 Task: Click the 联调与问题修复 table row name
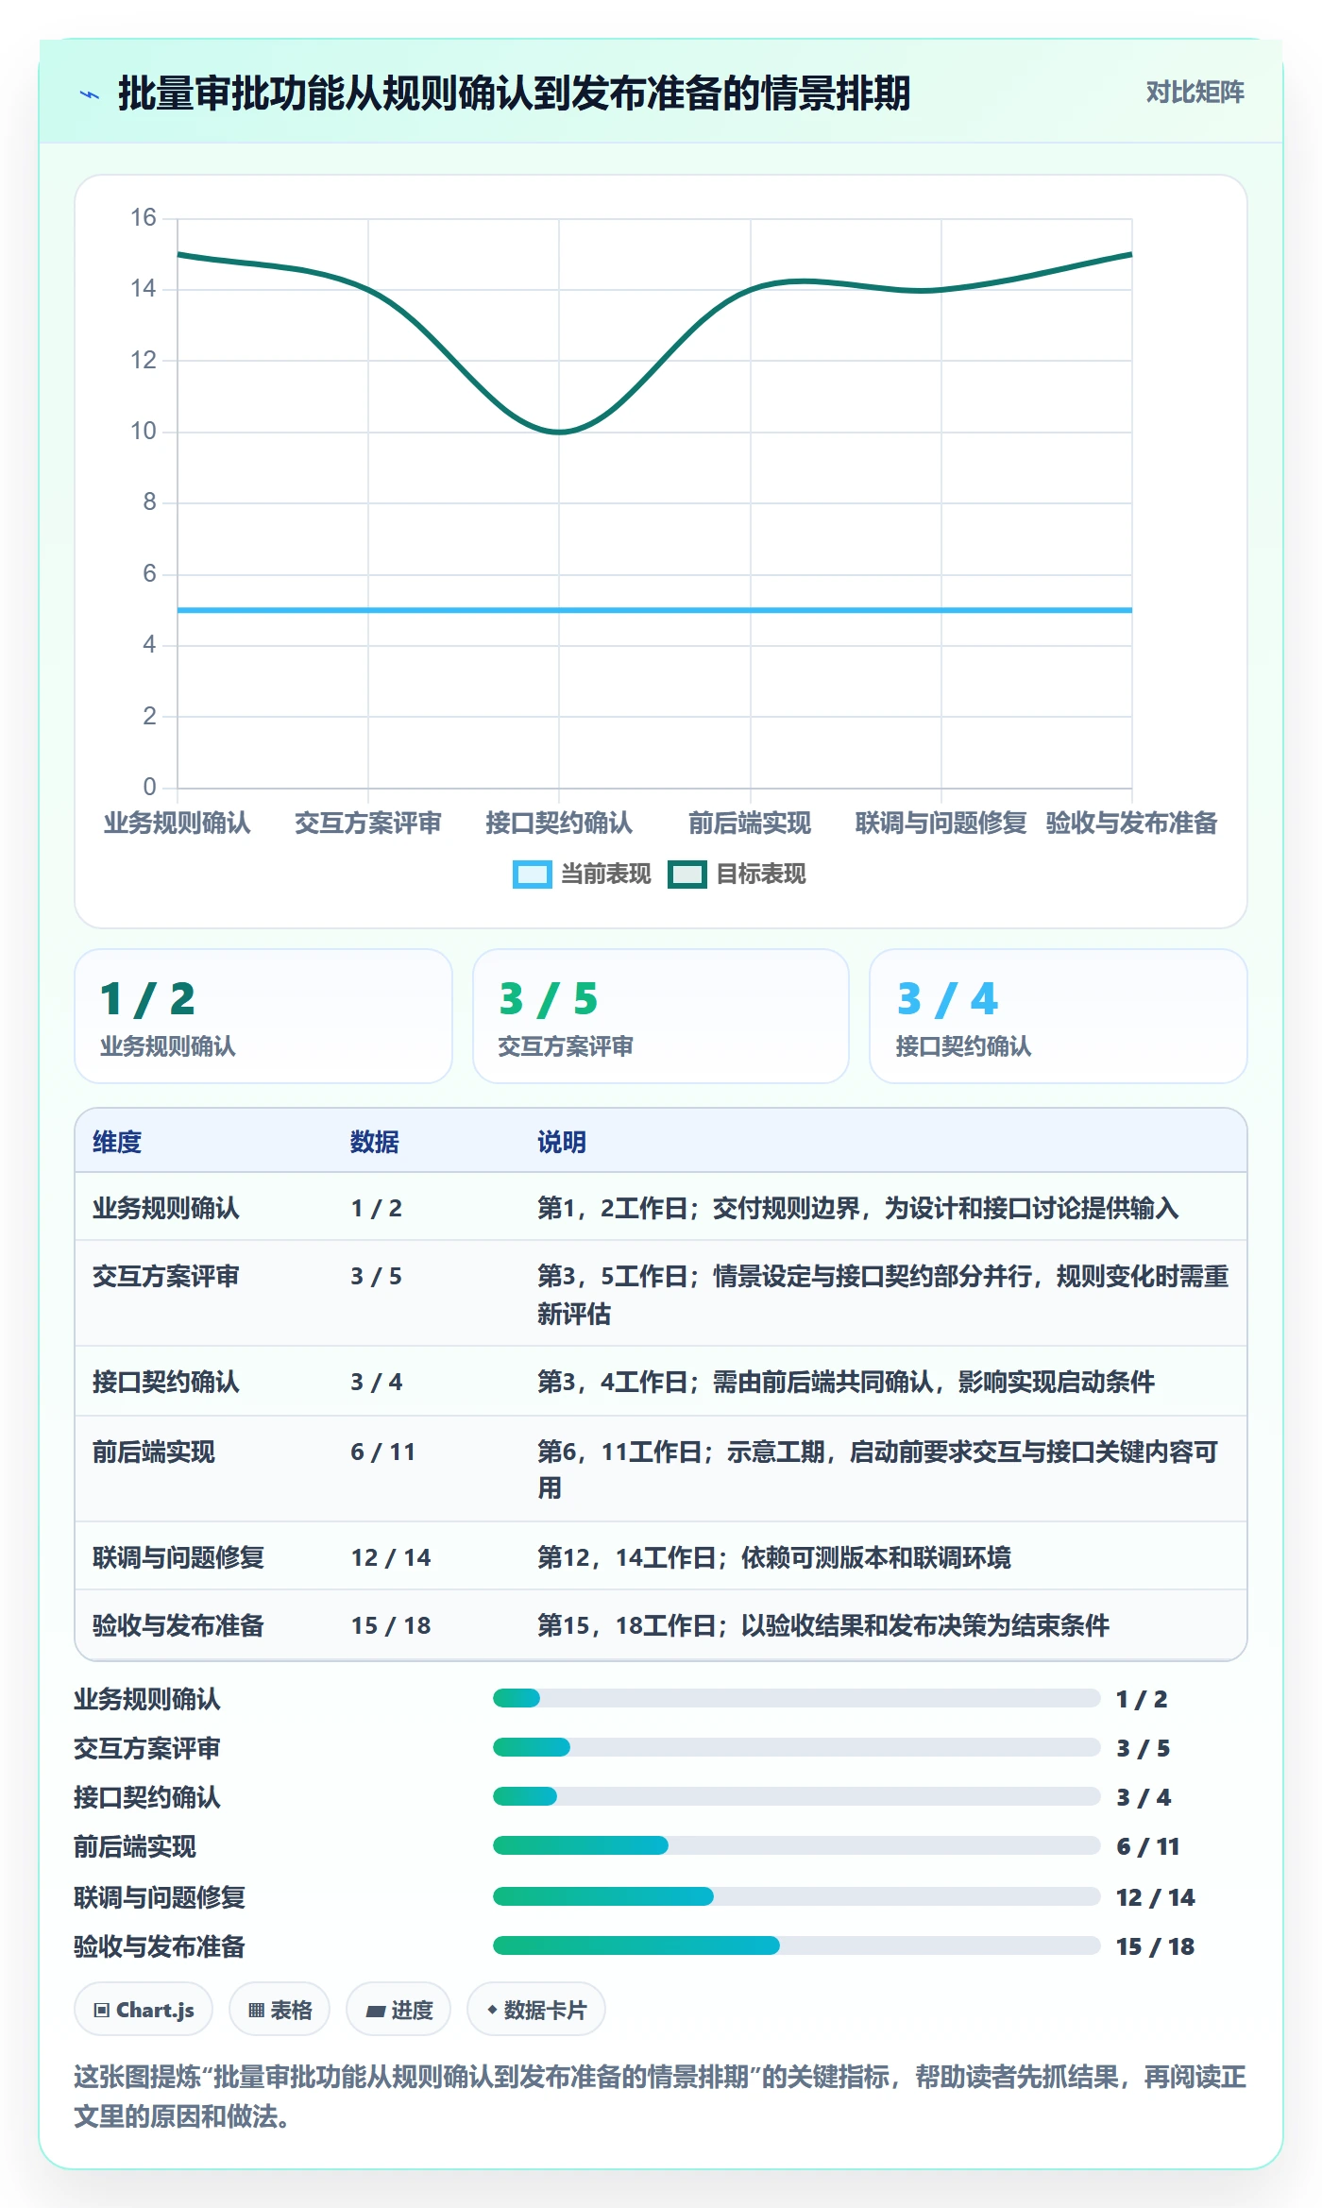(x=178, y=1557)
